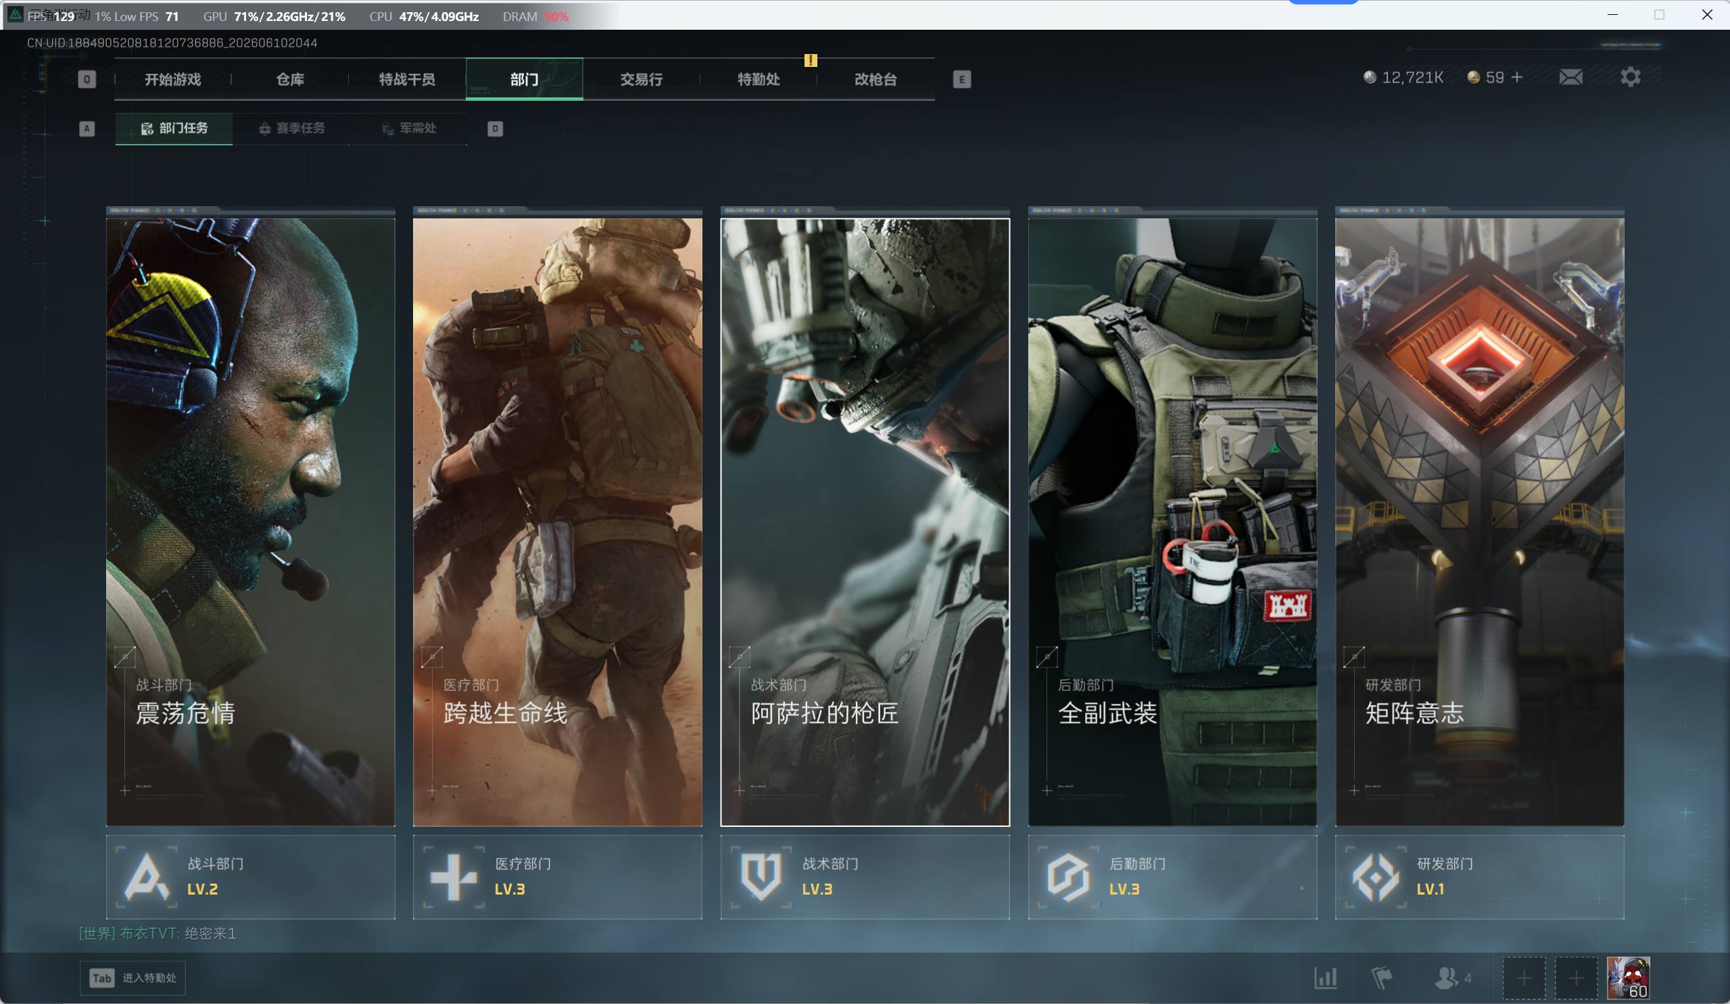Click the small task icon on 跨越生命线
1730x1004 pixels.
pyautogui.click(x=432, y=657)
